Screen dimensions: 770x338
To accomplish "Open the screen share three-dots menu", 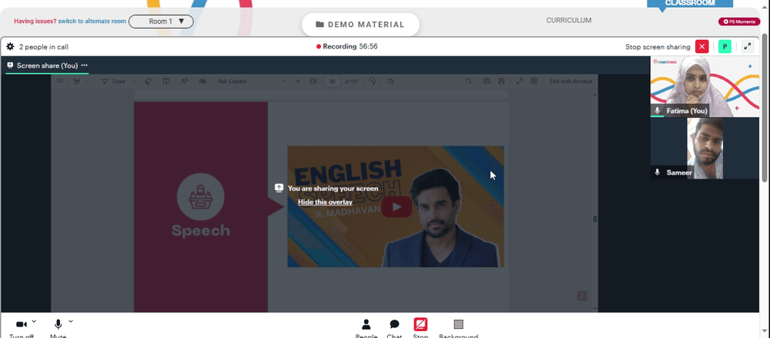I will 85,65.
